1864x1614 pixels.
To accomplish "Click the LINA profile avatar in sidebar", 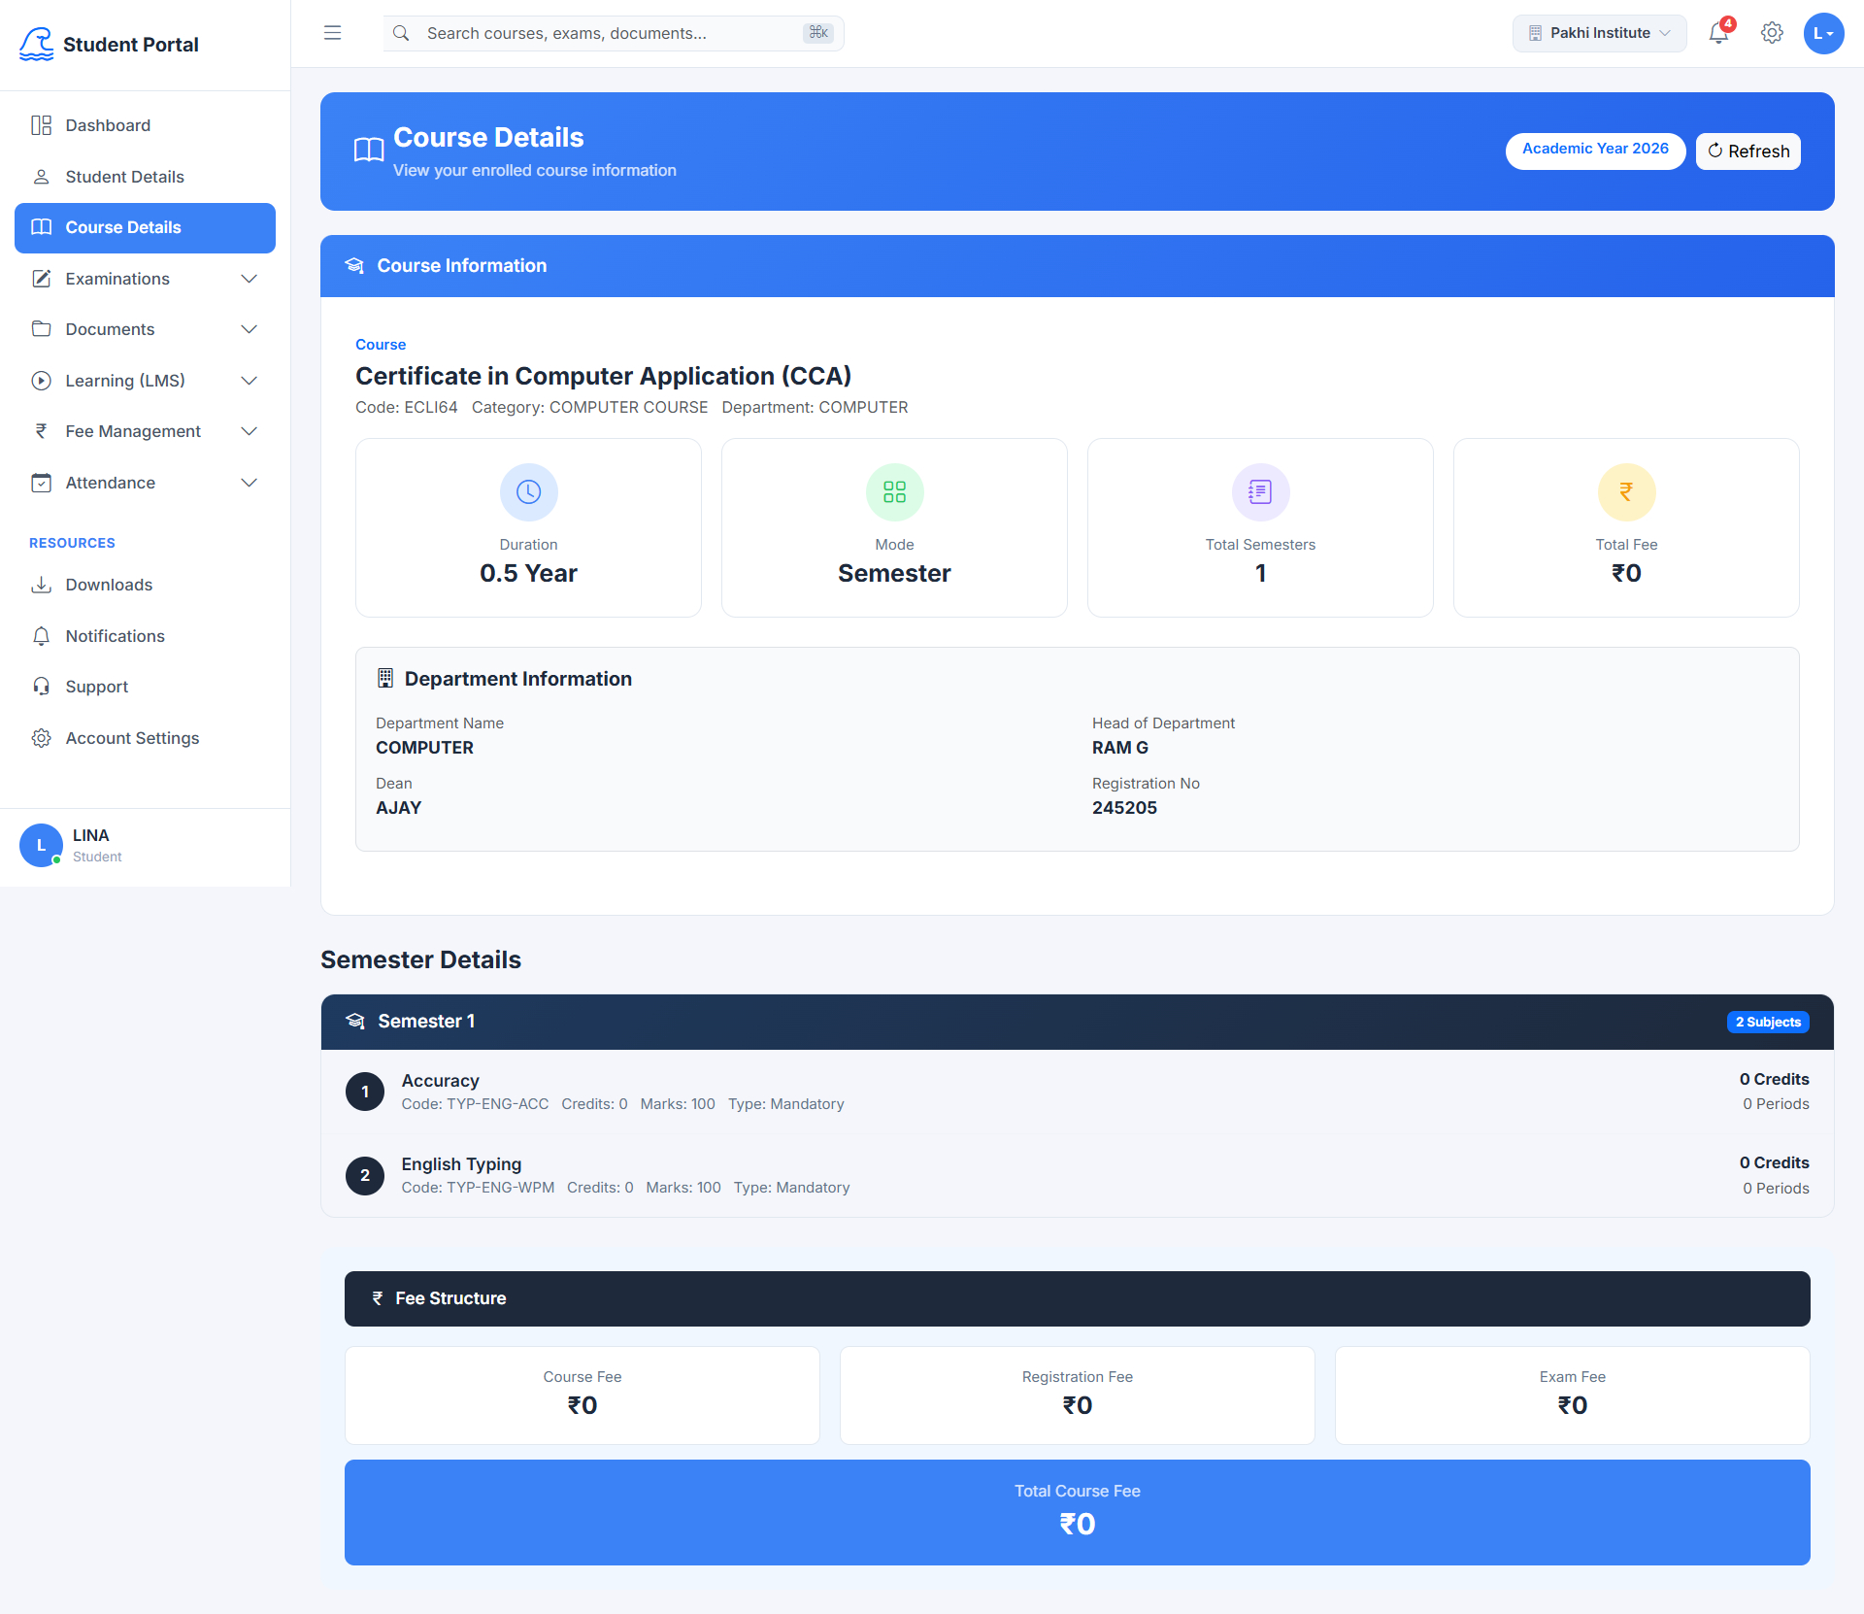I will tap(41, 845).
